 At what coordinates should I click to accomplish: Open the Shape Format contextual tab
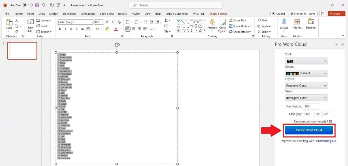218,14
